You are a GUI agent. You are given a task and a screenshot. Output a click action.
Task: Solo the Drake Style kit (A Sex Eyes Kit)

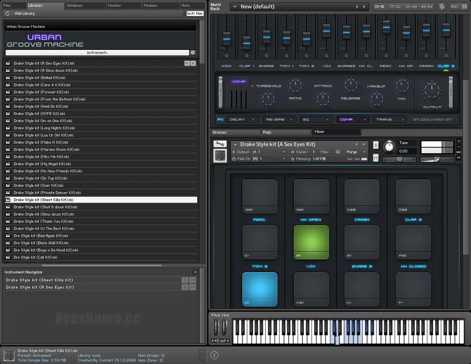tap(185, 287)
